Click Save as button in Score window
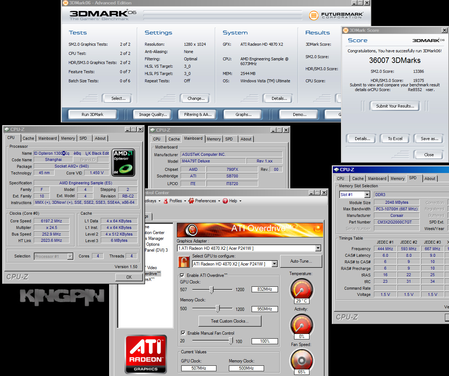 pos(430,139)
